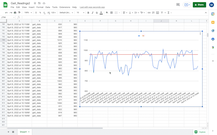The height and width of the screenshot is (135, 217).
Task: Toggle strikethrough formatting
Action: [x=97, y=13]
